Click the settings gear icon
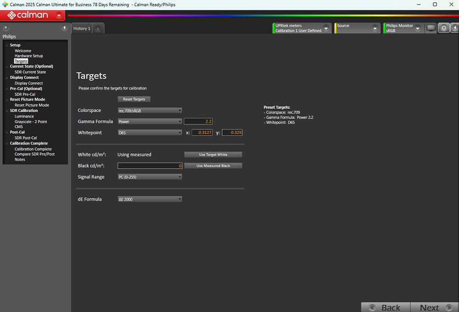 pos(443,28)
